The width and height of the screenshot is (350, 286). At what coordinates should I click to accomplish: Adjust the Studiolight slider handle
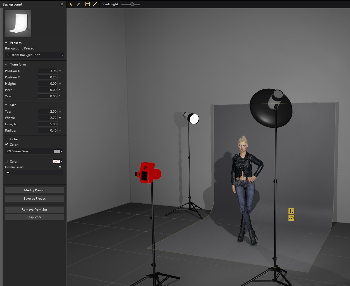(132, 4)
